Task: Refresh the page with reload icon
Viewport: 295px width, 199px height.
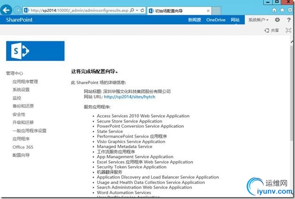Action: click(x=142, y=10)
